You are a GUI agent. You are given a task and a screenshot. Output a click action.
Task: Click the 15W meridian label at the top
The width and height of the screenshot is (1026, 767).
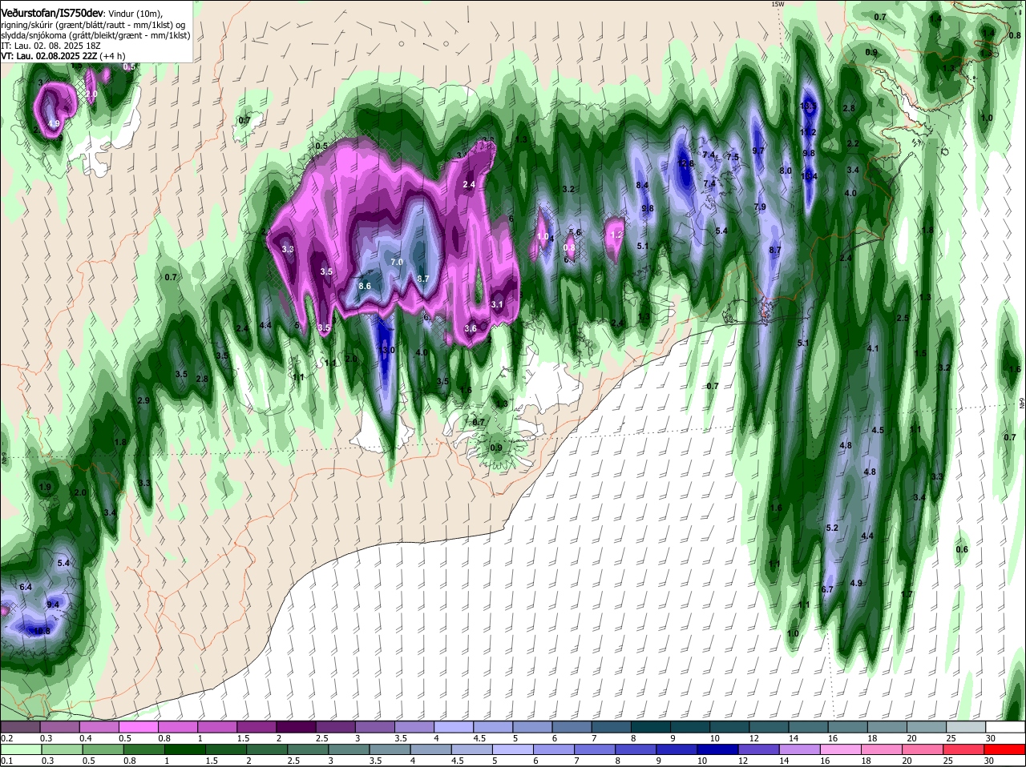pos(776,4)
